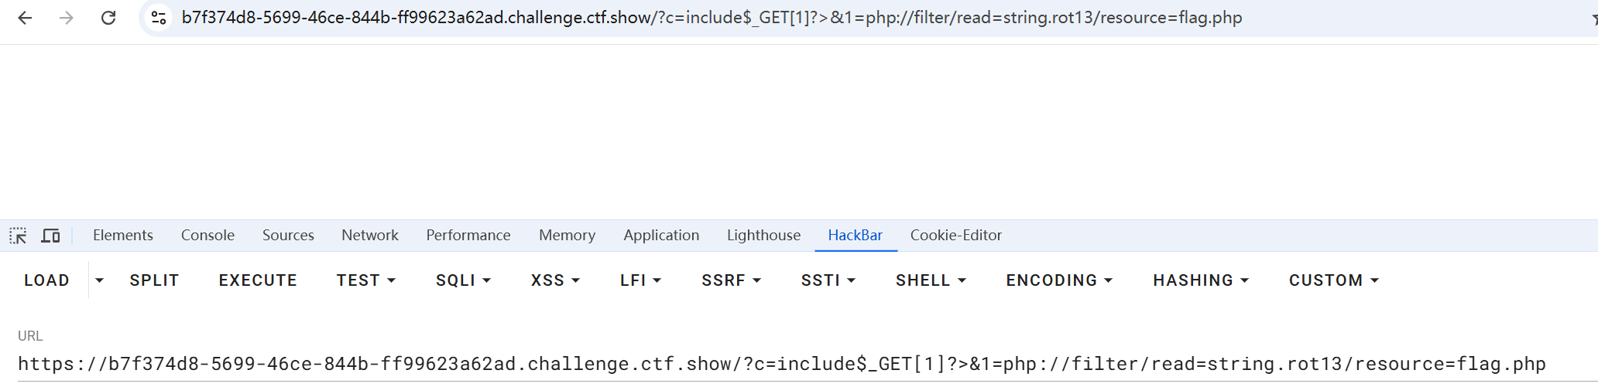This screenshot has width=1598, height=387.
Task: Click the HackBar URL input field
Action: [782, 364]
